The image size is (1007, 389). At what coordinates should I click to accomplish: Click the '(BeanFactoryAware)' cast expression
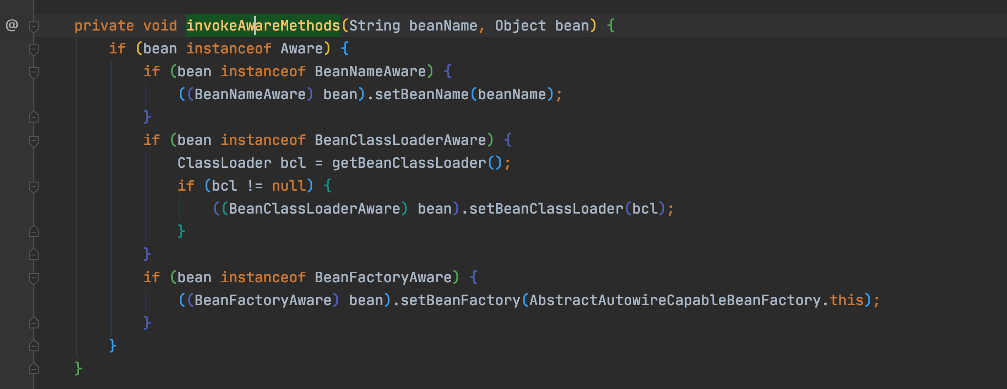pyautogui.click(x=263, y=300)
